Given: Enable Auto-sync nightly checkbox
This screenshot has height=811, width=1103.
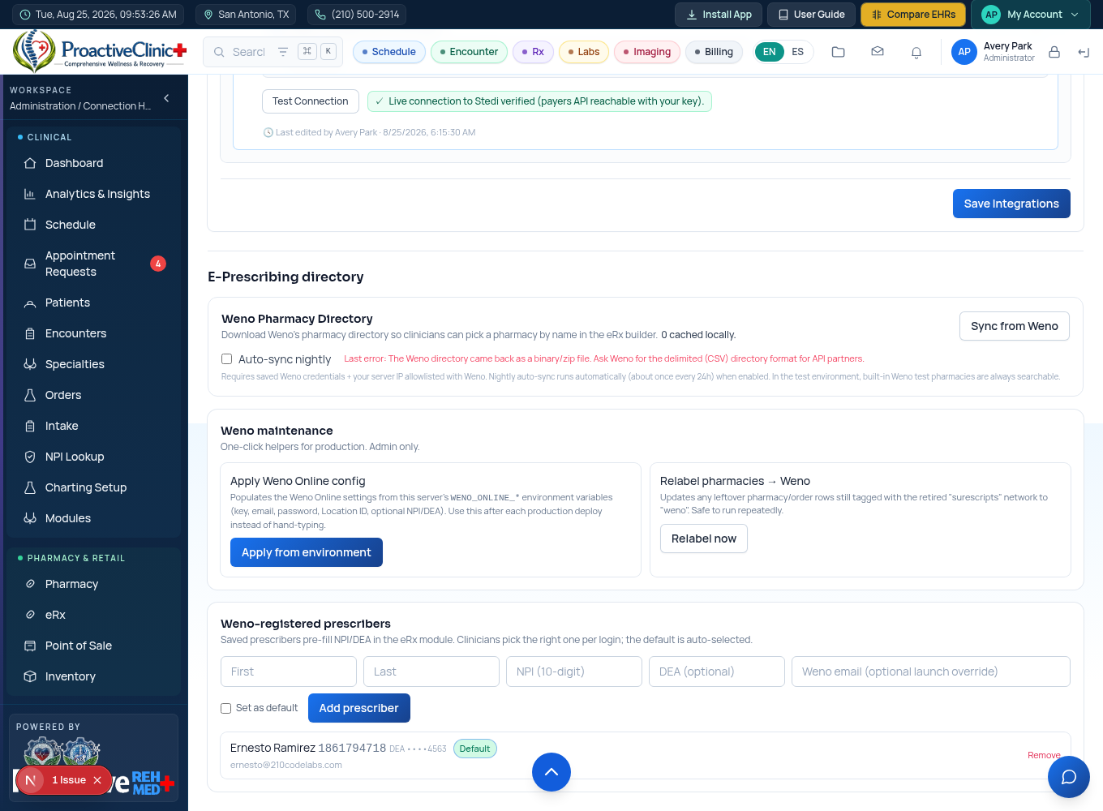Looking at the screenshot, I should click(227, 359).
